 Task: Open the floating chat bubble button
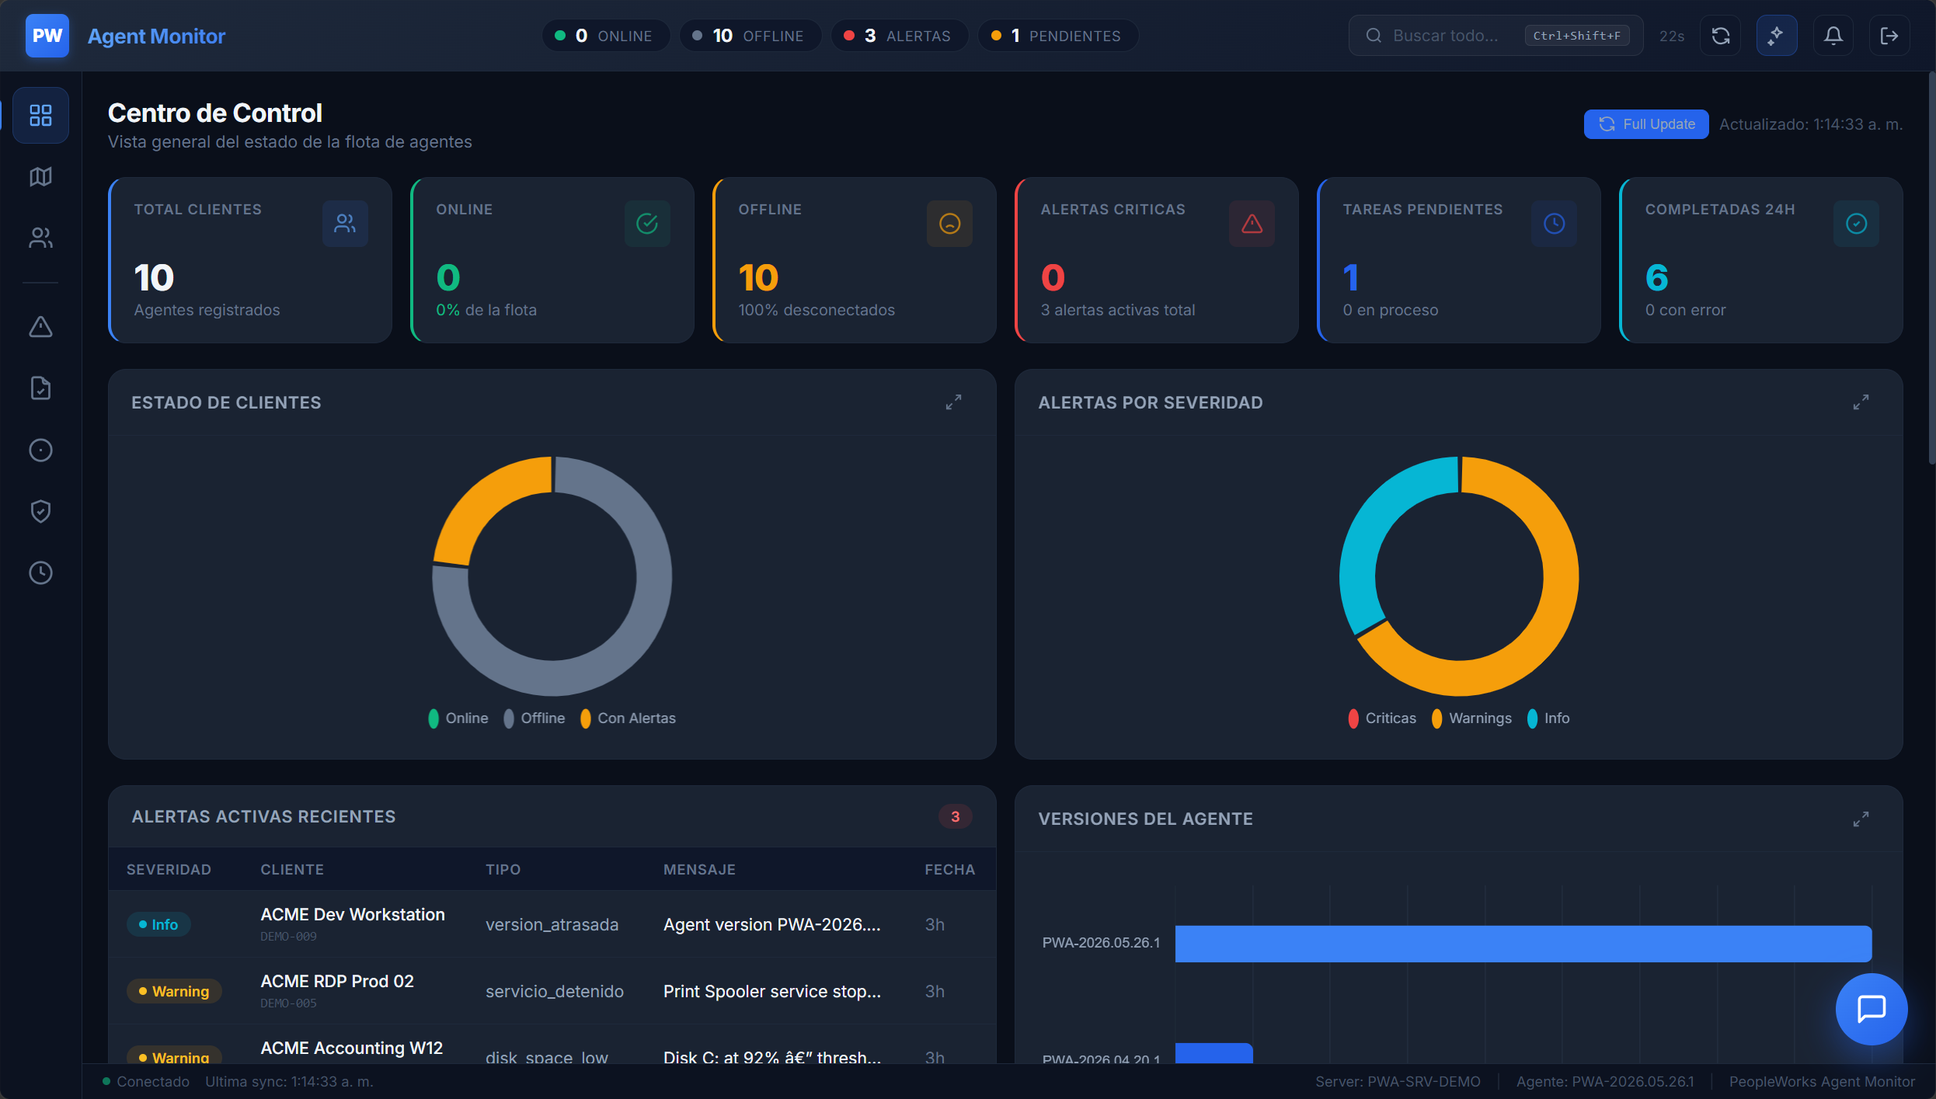[x=1871, y=1009]
